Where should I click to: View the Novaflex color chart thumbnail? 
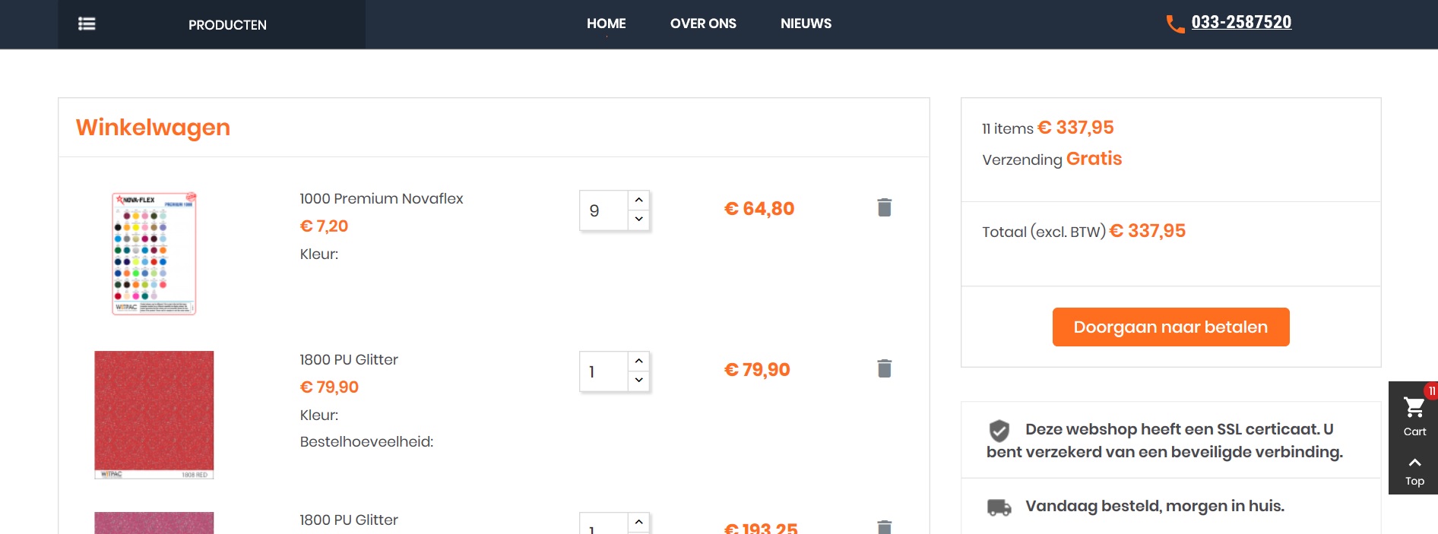tap(154, 253)
